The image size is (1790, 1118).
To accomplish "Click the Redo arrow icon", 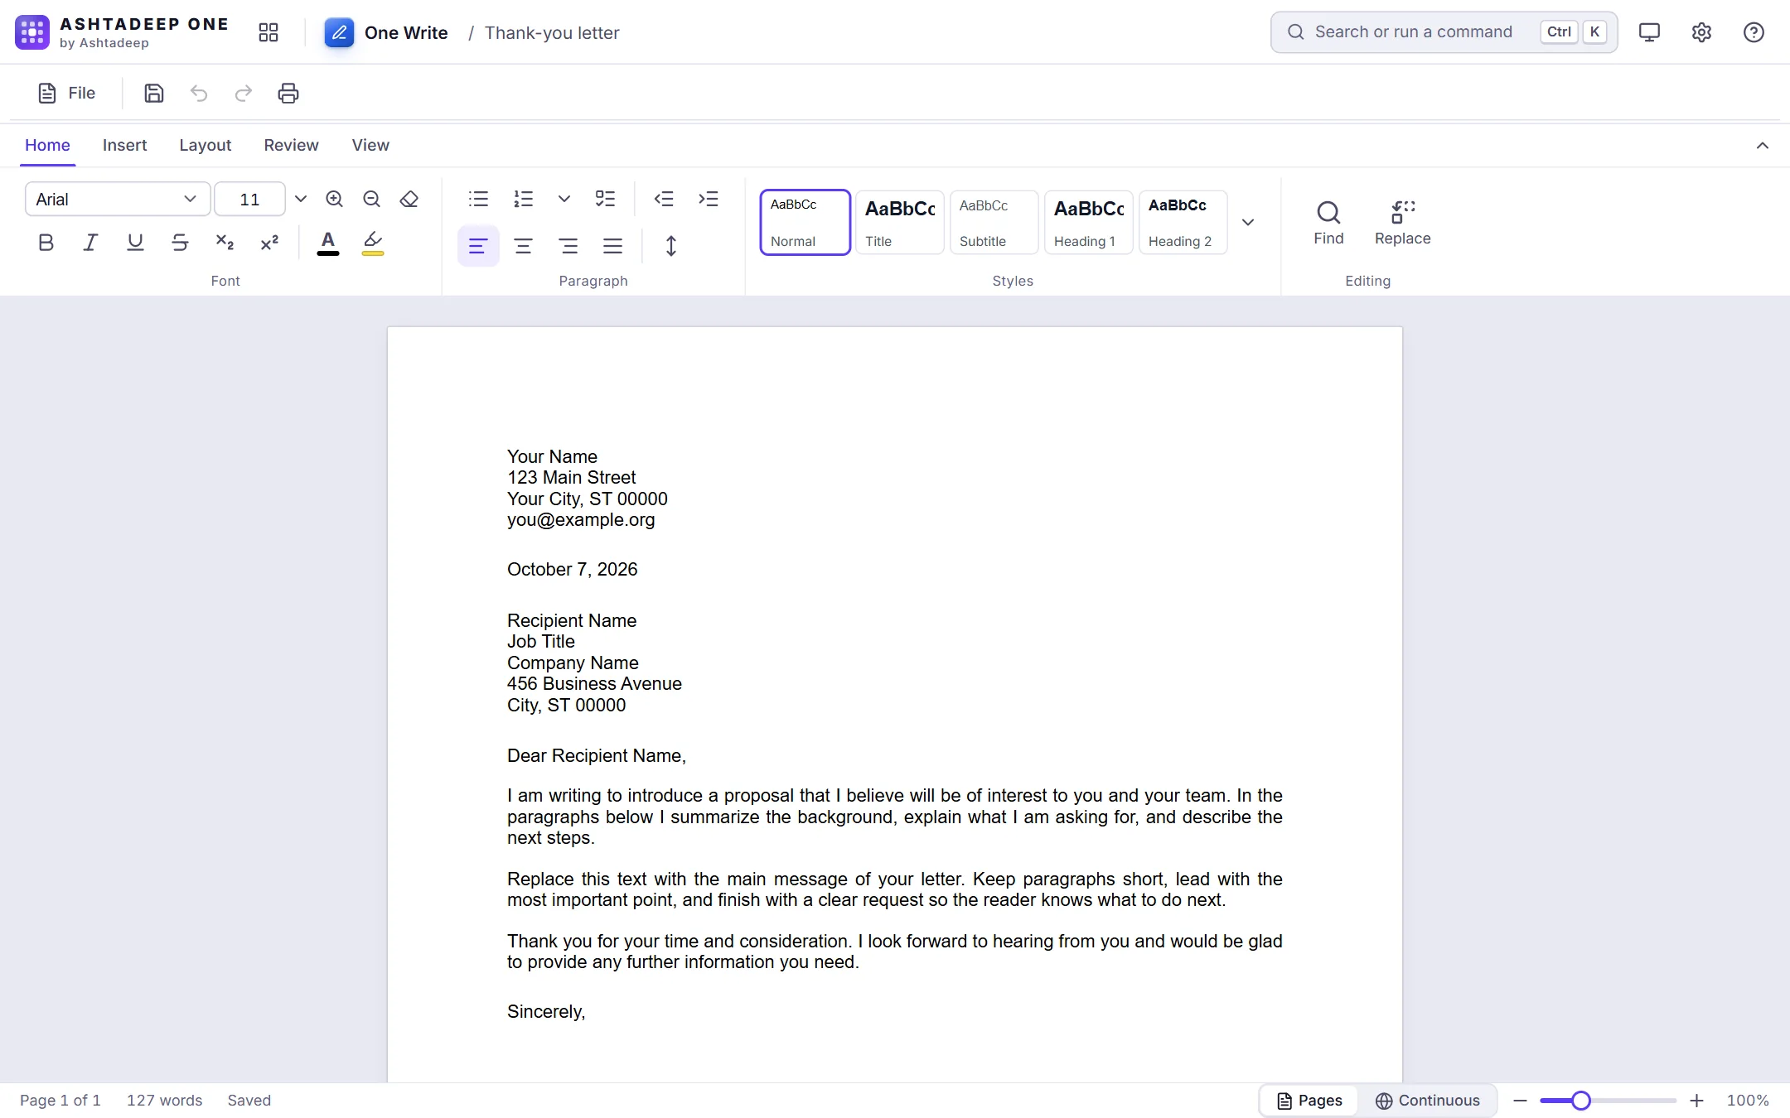I will [x=244, y=93].
